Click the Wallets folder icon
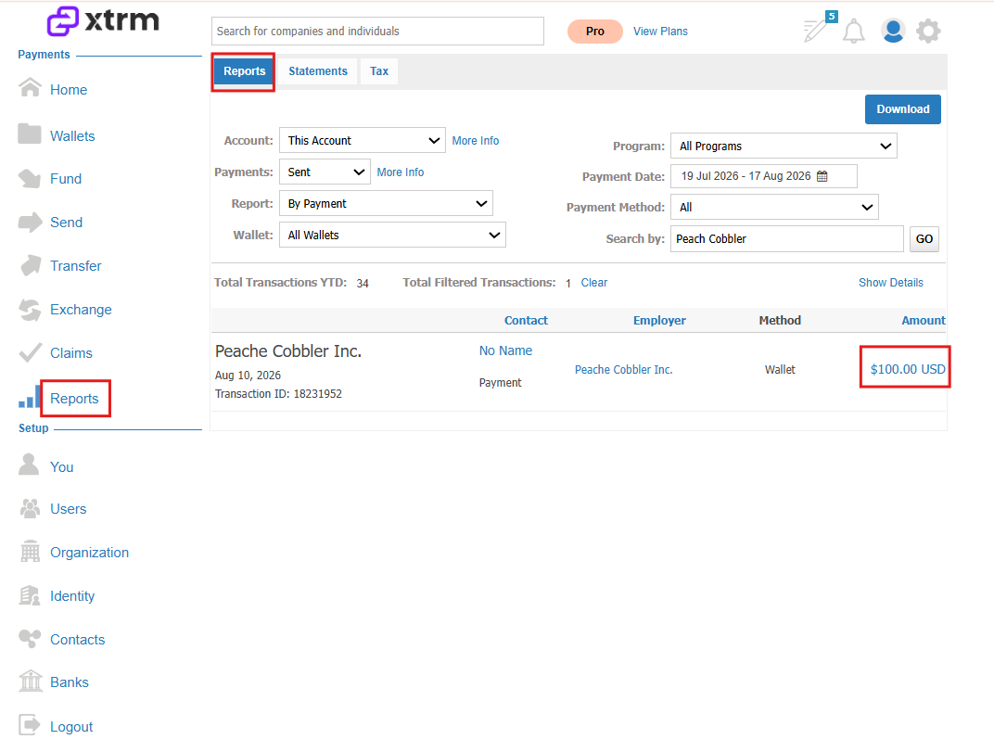Image resolution: width=994 pixels, height=752 pixels. point(29,134)
